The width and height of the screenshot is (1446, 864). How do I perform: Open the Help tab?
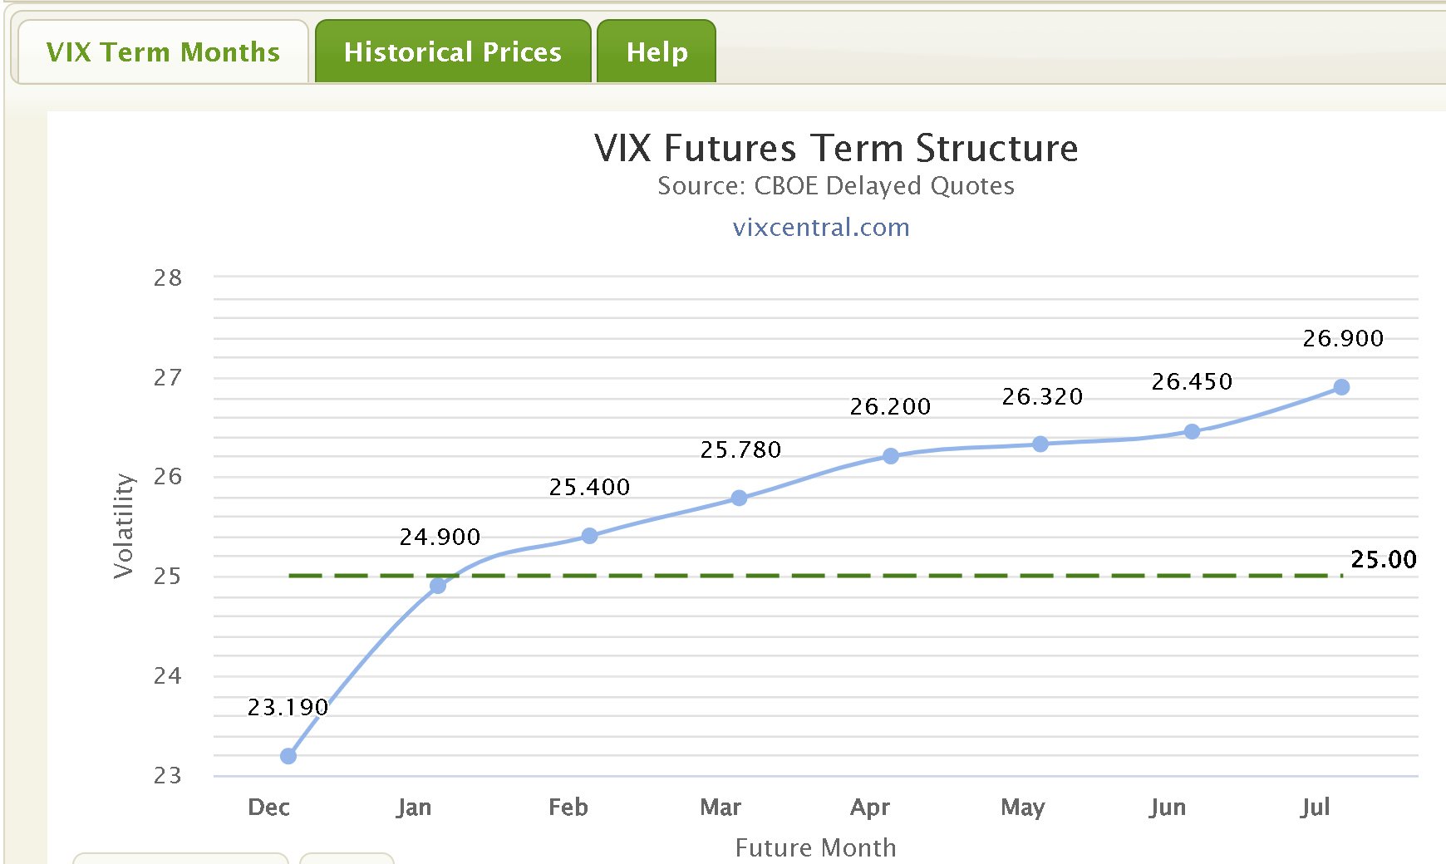[x=657, y=52]
